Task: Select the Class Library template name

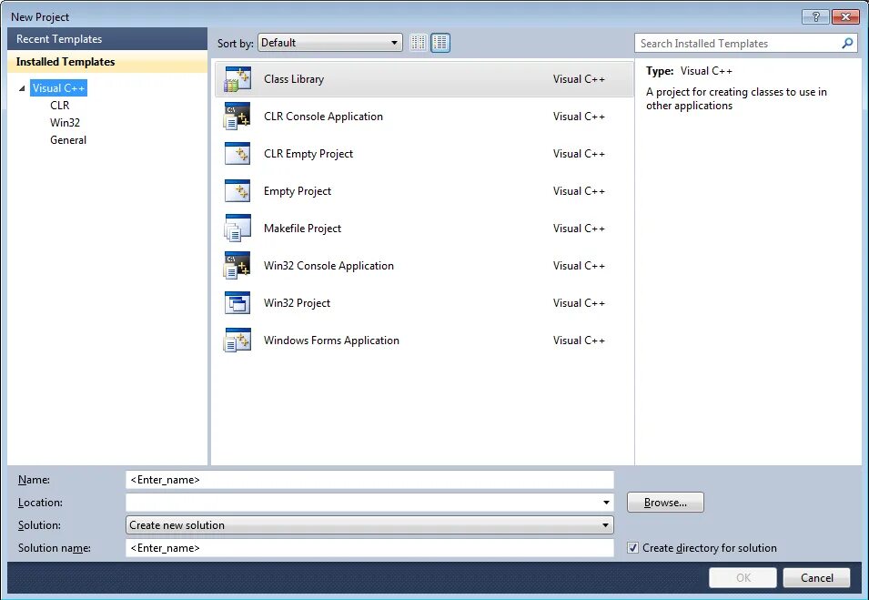Action: pos(294,79)
